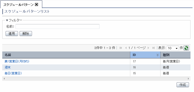The image size is (194, 92).
Task: Open the 毎日(営業日) pattern link
Action: [x=13, y=73]
